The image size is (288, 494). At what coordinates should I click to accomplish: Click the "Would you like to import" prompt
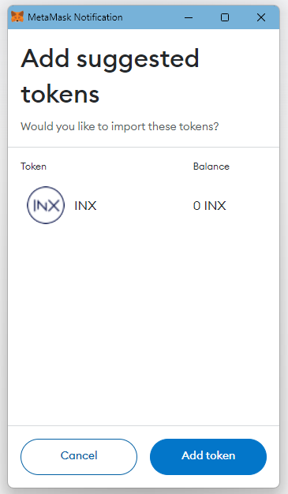pos(120,126)
